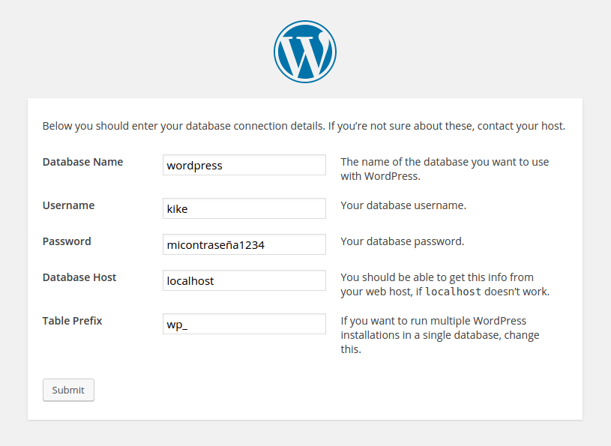The image size is (611, 446).
Task: Click the "Table Prefix" label
Action: tap(72, 321)
